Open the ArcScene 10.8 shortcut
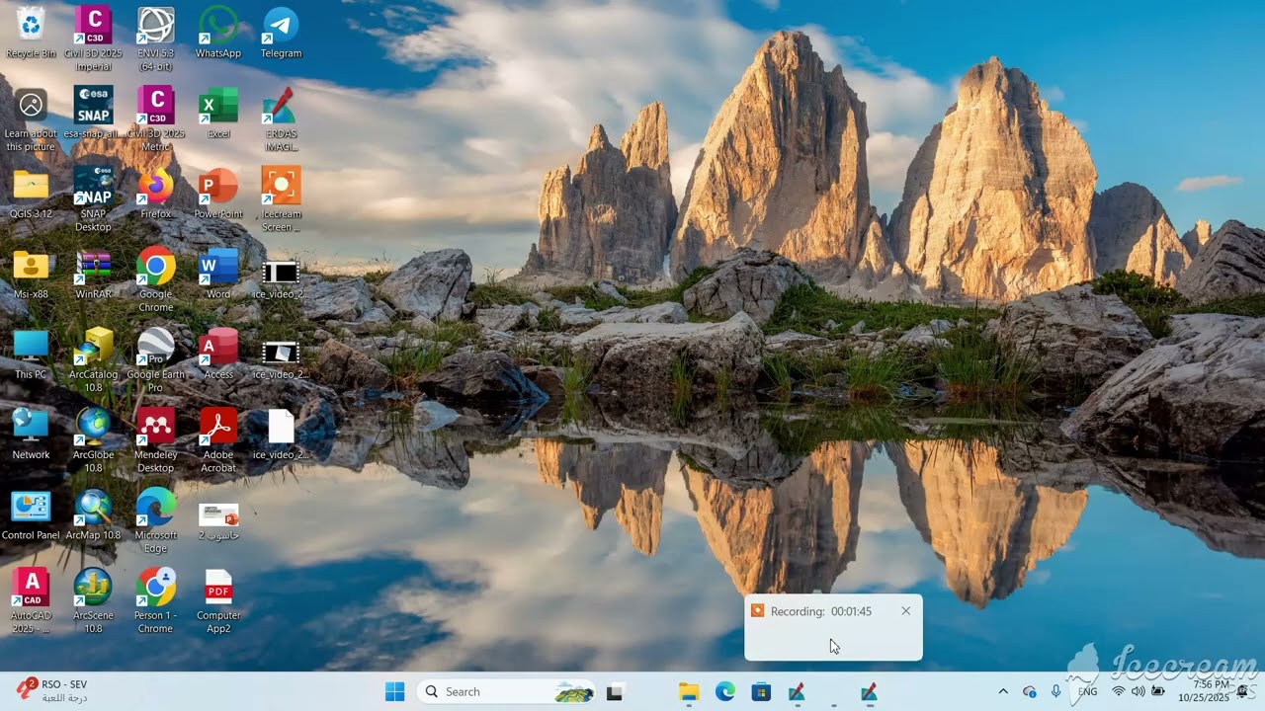 tap(93, 601)
